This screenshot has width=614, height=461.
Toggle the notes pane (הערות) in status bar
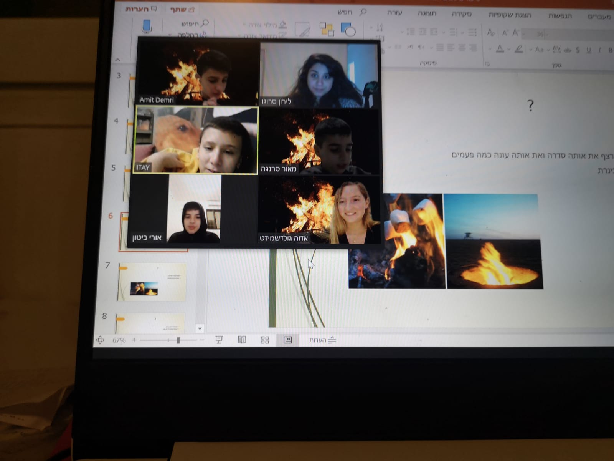click(x=323, y=340)
